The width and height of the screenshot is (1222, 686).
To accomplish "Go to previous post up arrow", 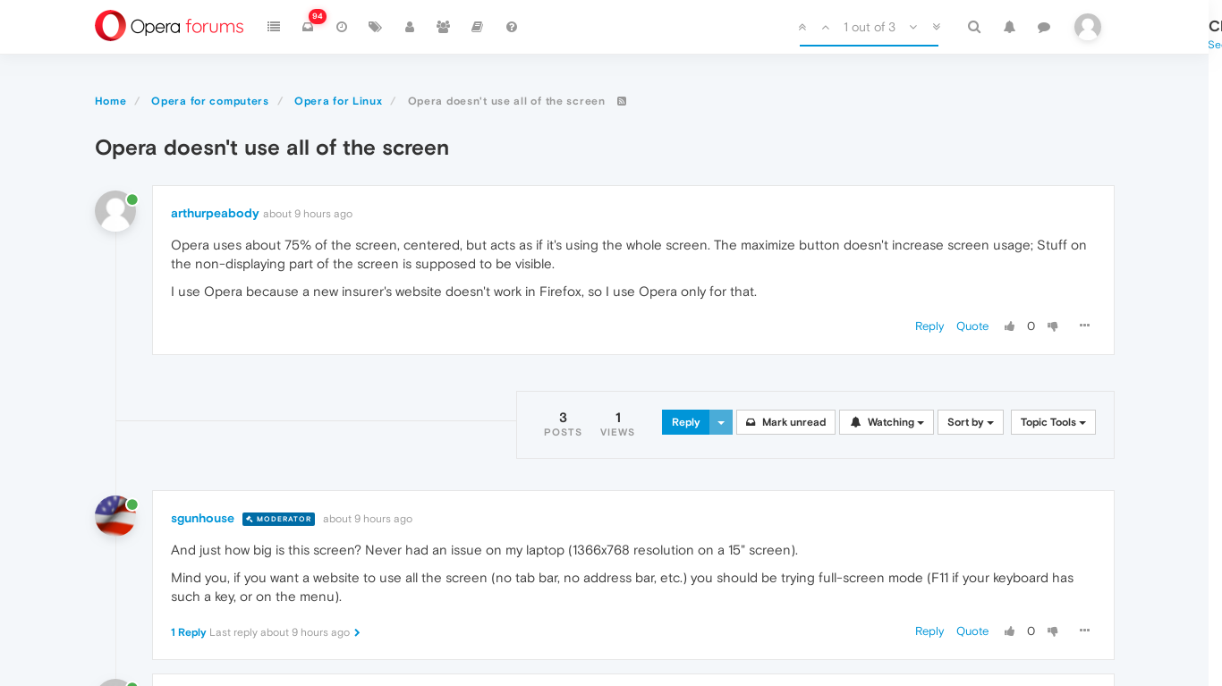I will [826, 27].
